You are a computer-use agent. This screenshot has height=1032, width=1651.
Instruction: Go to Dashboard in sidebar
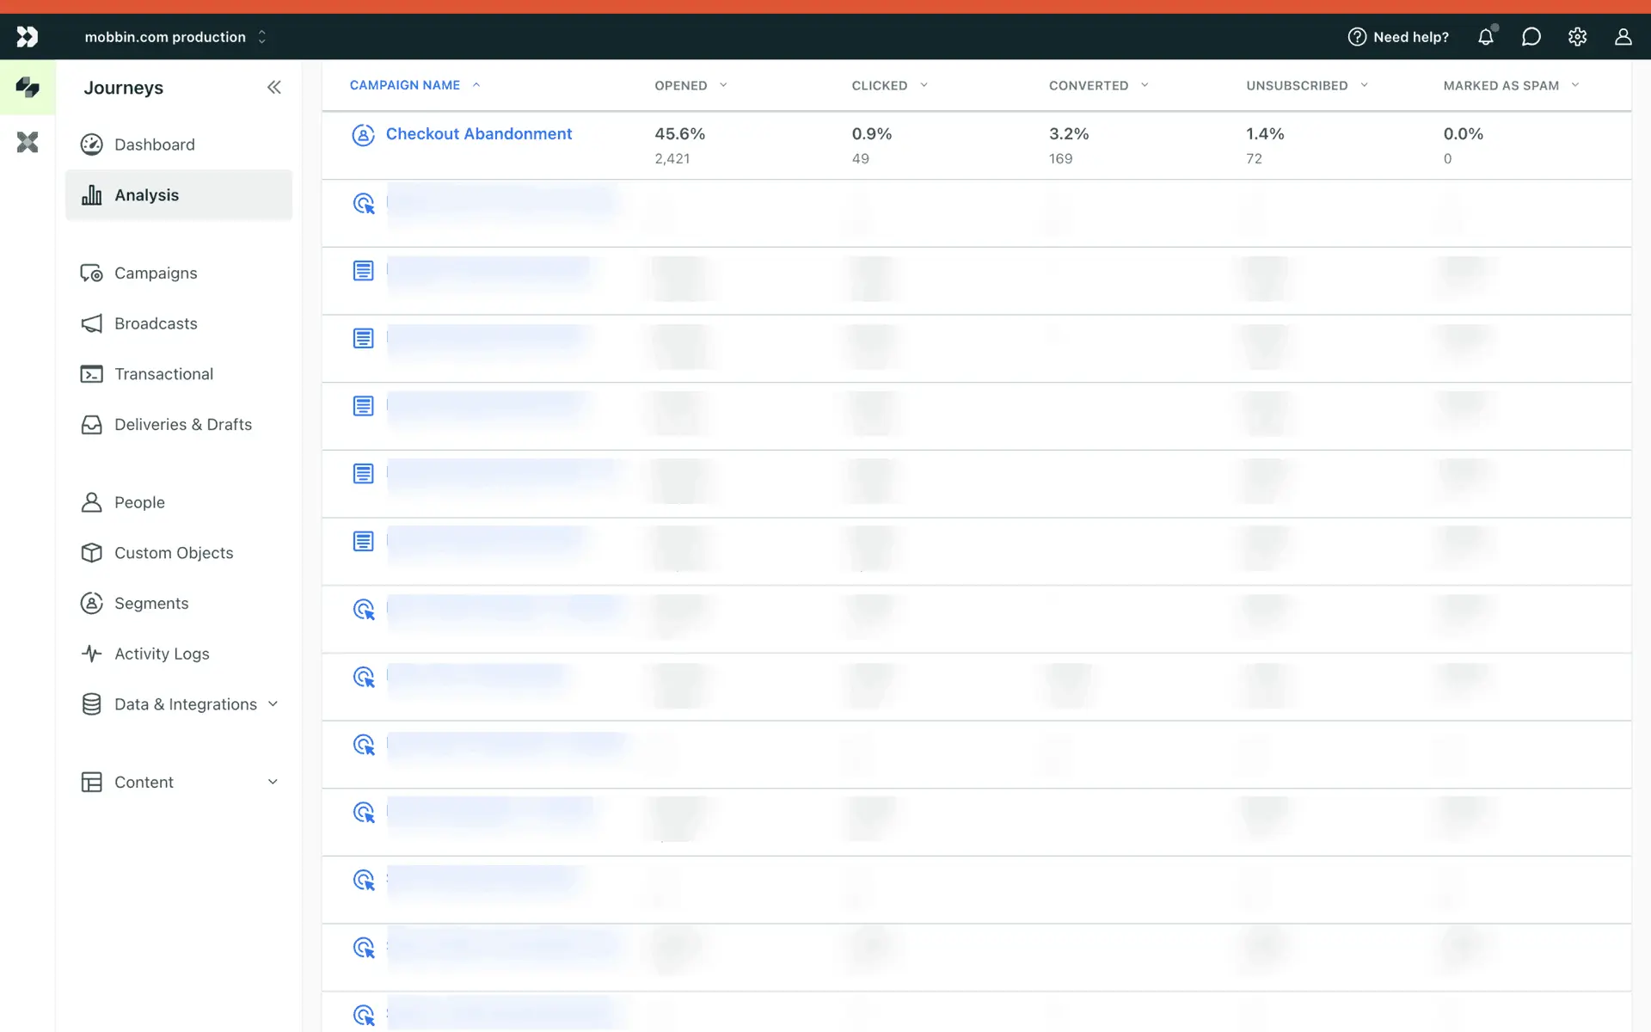(x=155, y=144)
